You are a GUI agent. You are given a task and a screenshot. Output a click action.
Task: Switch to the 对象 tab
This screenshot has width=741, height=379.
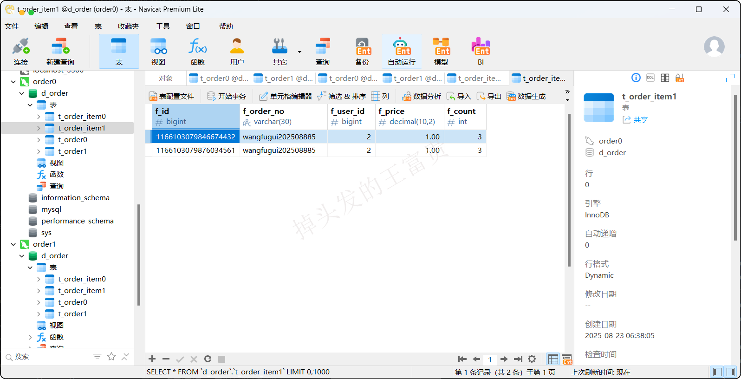click(x=166, y=78)
